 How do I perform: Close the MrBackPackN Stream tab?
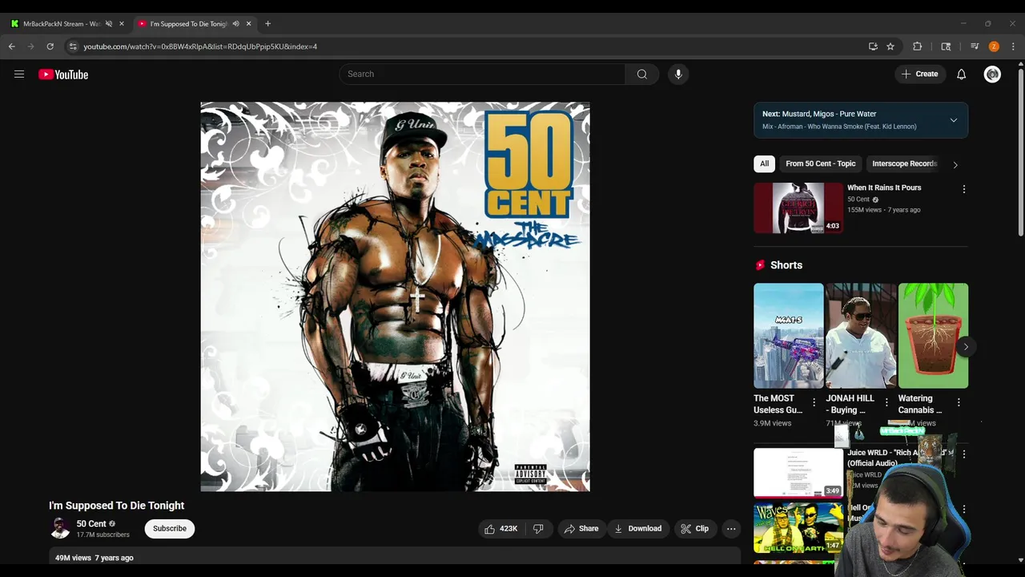click(x=122, y=24)
